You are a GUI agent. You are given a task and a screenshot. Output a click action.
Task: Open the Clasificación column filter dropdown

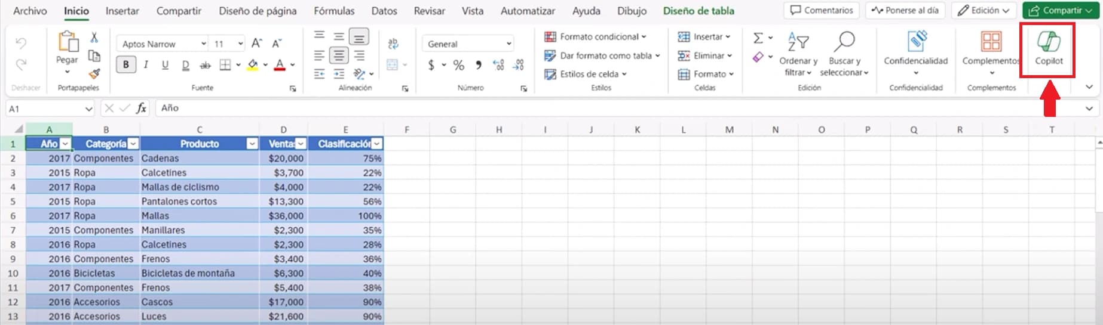click(376, 144)
